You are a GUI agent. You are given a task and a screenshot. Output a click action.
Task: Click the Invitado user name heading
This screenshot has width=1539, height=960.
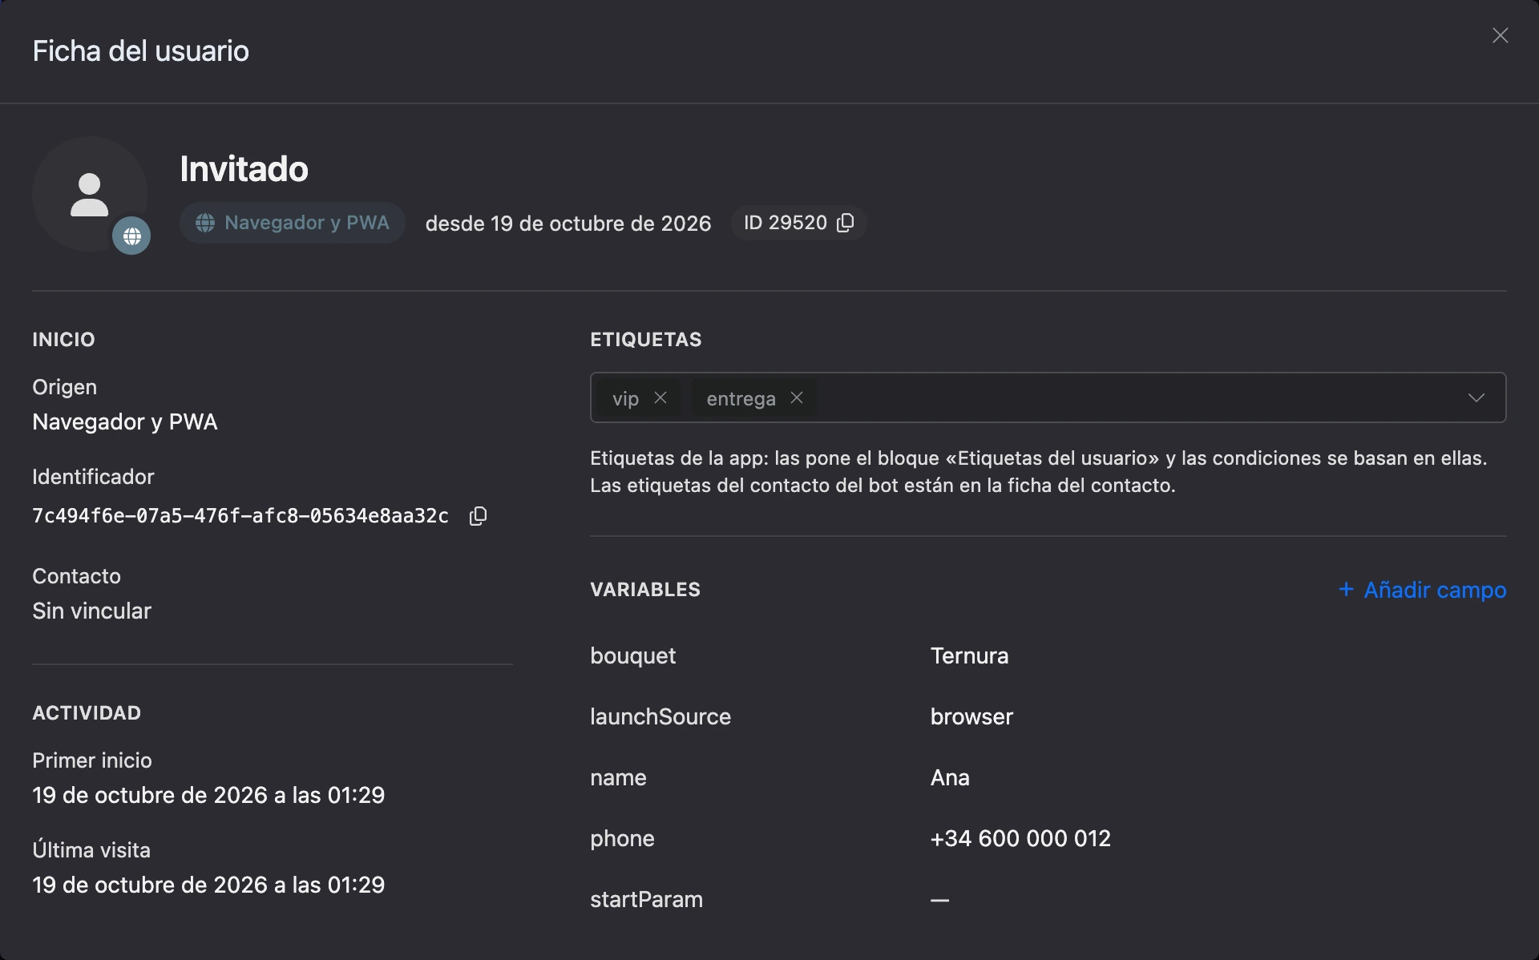[244, 169]
